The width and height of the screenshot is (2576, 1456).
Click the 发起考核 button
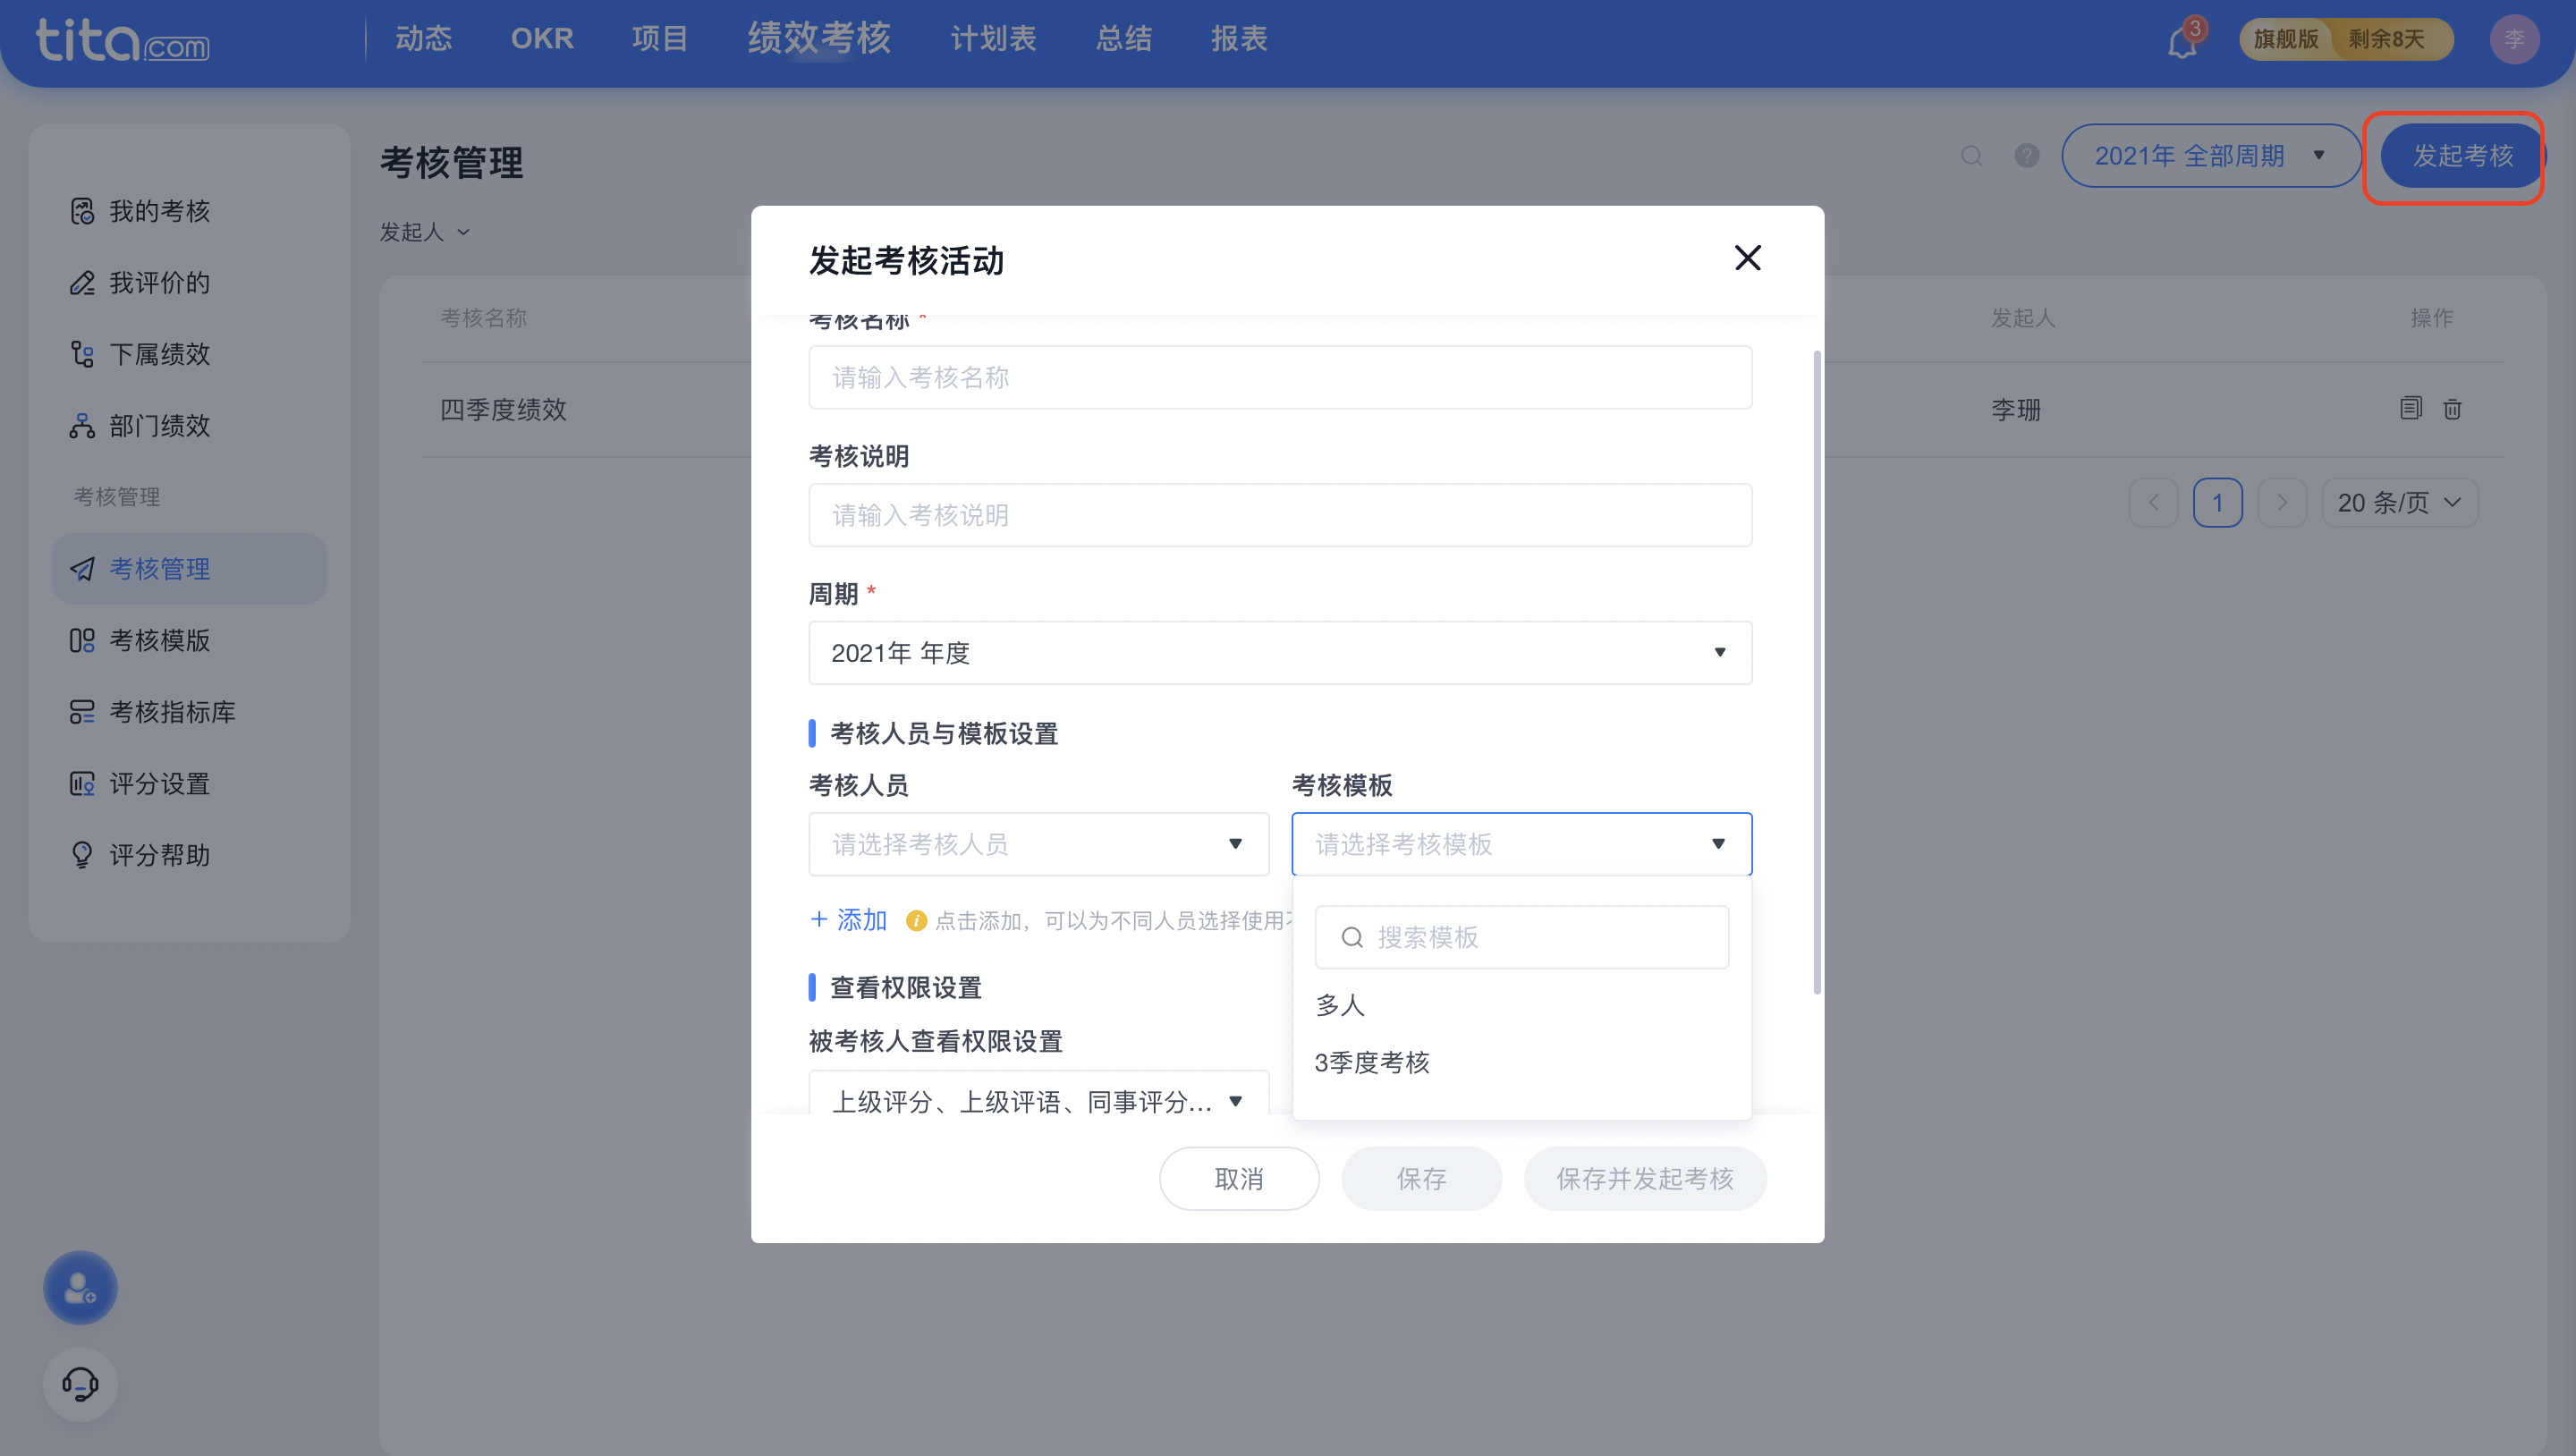point(2462,156)
